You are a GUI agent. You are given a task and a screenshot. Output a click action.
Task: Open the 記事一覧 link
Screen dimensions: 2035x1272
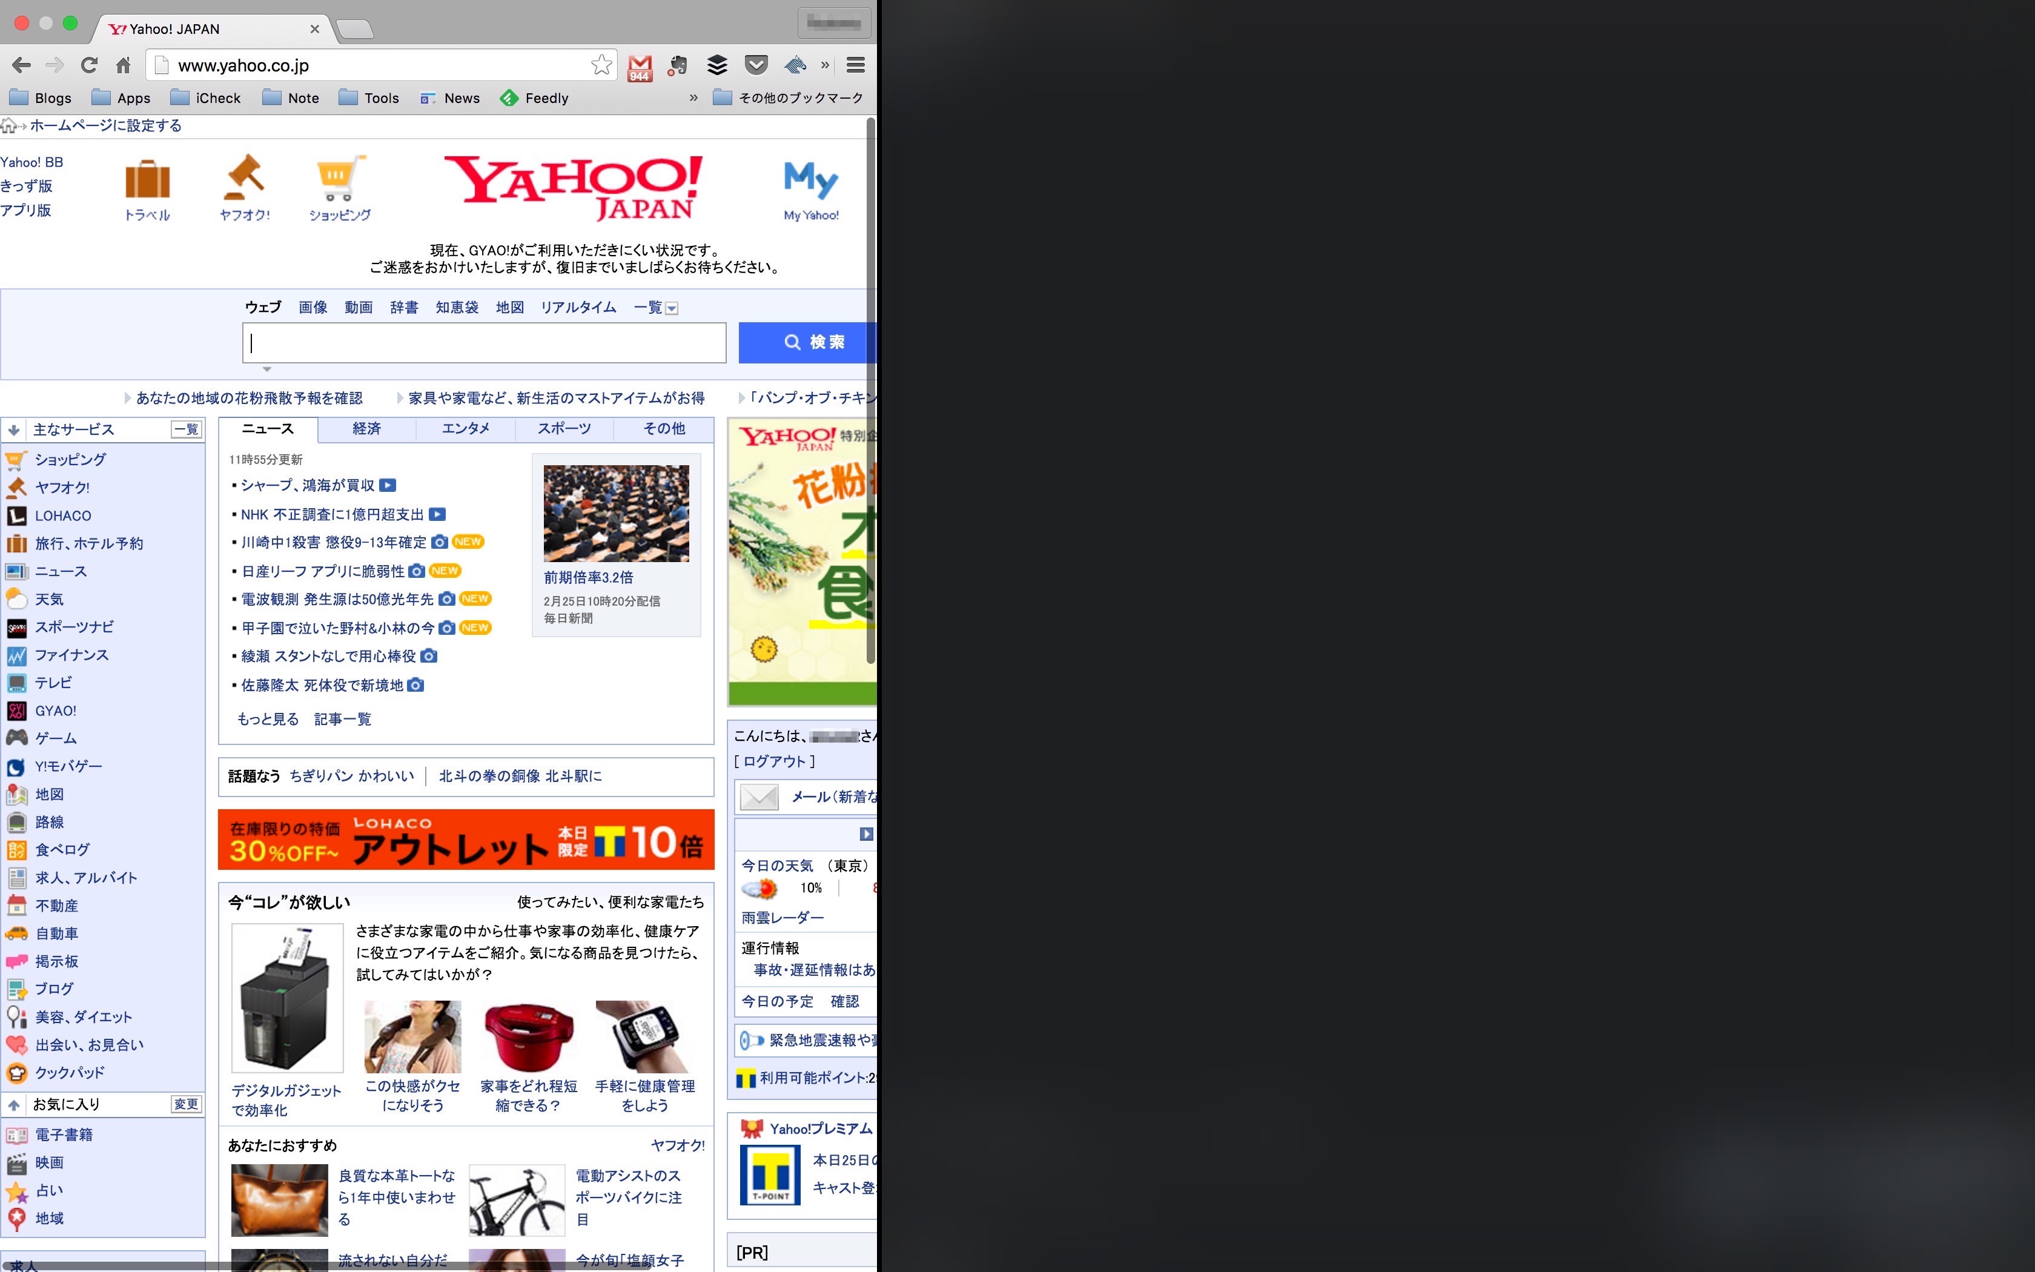pyautogui.click(x=342, y=720)
